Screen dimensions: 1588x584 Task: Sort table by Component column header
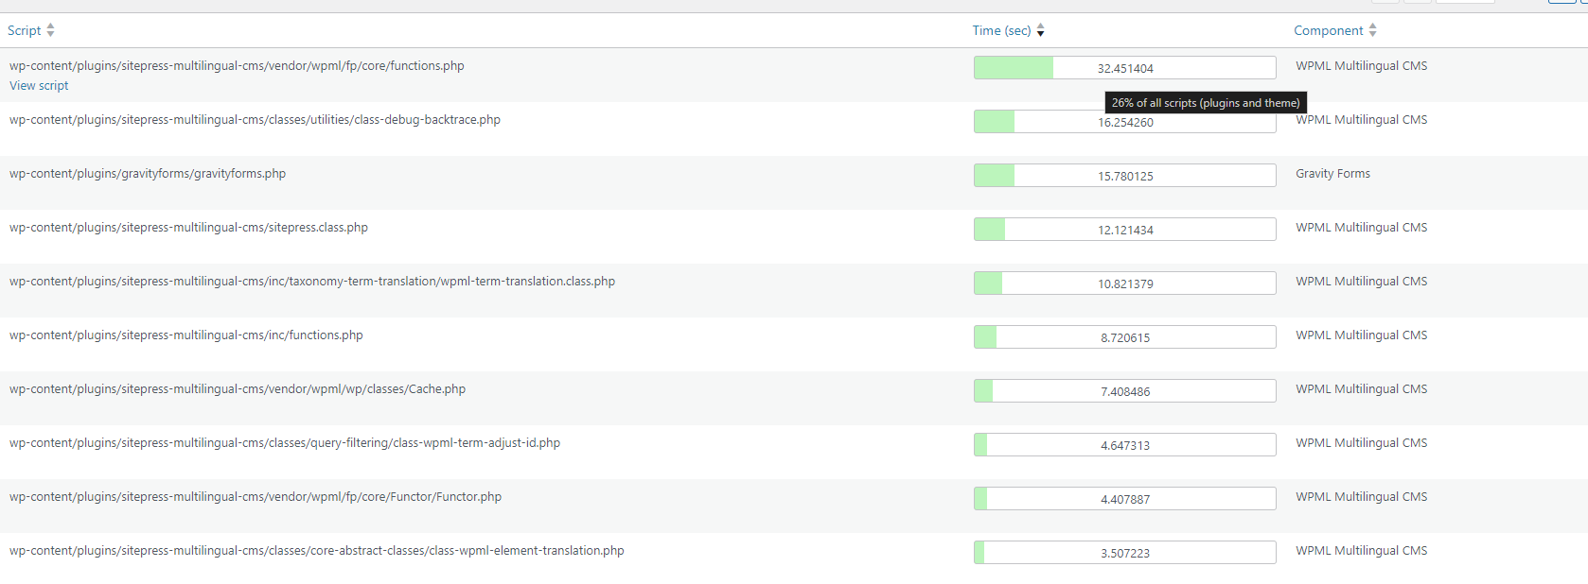pyautogui.click(x=1329, y=30)
